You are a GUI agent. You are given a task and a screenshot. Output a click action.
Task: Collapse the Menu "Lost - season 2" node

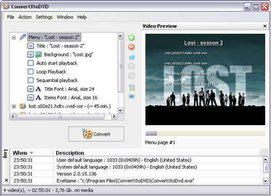point(13,37)
